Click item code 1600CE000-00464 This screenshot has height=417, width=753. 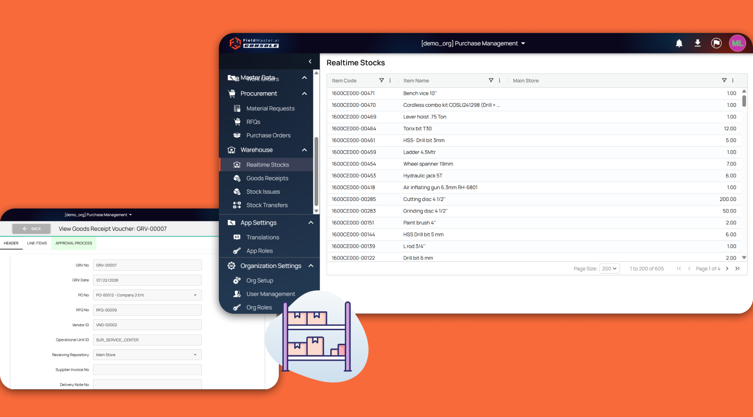point(354,129)
